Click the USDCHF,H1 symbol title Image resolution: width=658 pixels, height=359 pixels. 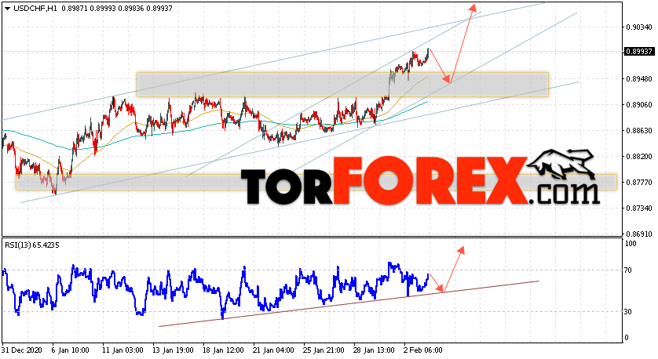(35, 9)
